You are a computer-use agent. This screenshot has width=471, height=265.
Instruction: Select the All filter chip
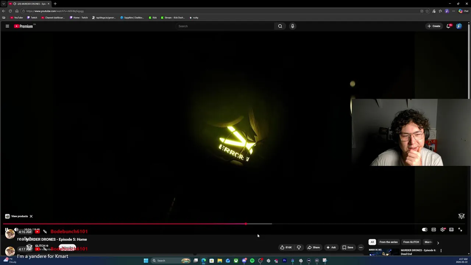(372, 242)
